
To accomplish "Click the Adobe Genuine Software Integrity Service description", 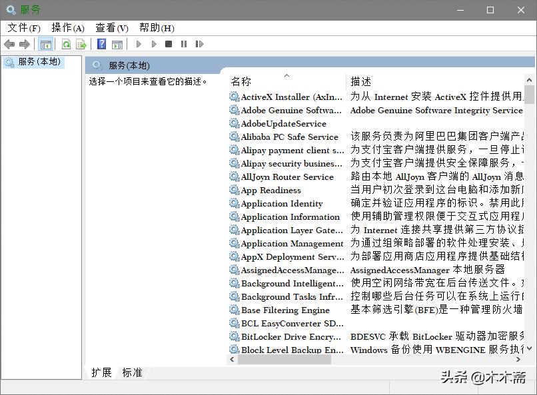I will pos(436,110).
